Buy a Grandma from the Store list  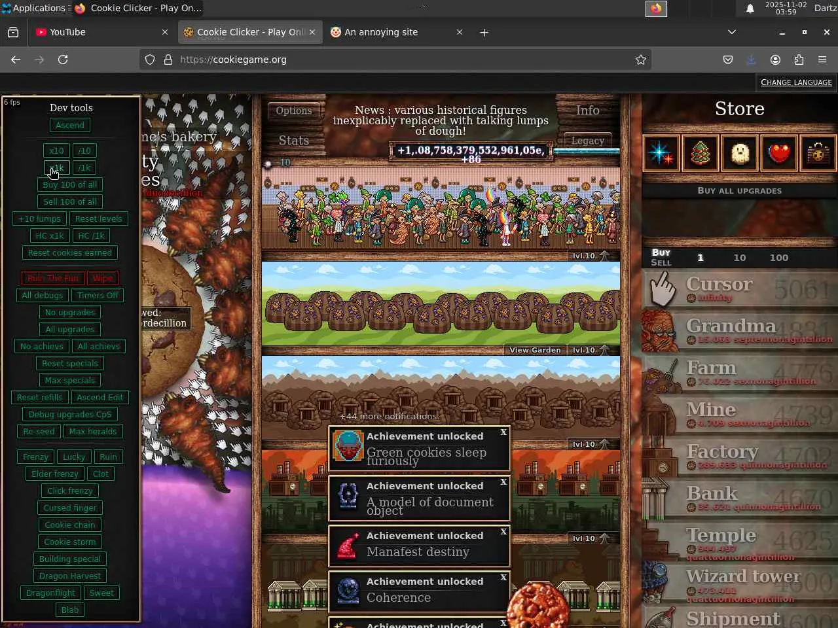click(x=740, y=331)
